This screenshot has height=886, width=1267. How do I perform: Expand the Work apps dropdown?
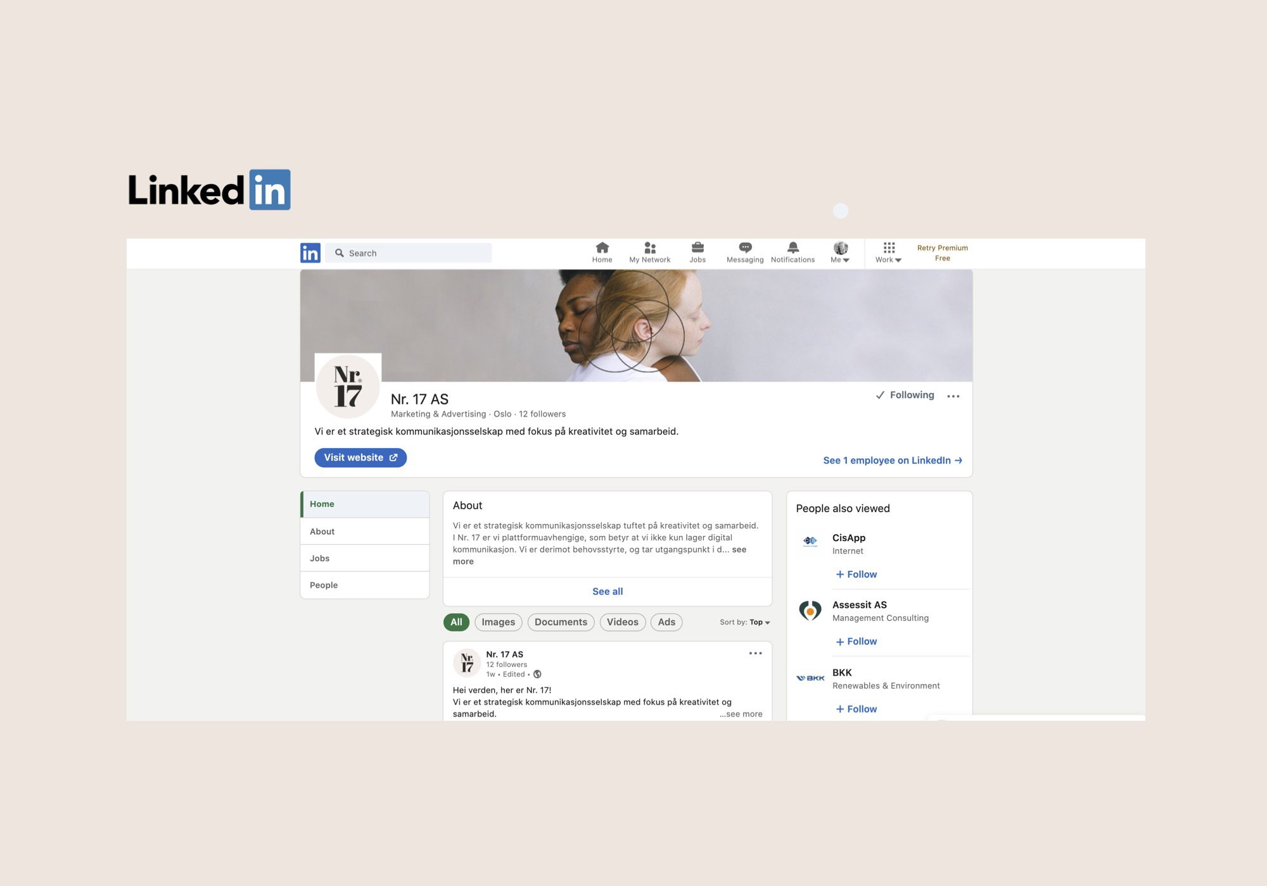pos(889,252)
